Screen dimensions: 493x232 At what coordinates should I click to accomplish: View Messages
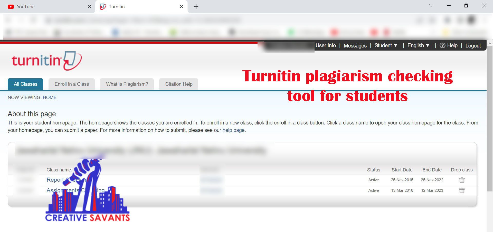coord(355,46)
